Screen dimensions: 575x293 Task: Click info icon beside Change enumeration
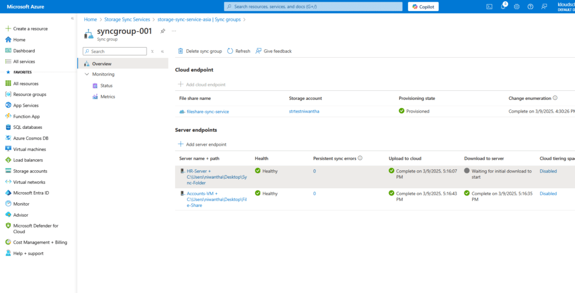[555, 98]
